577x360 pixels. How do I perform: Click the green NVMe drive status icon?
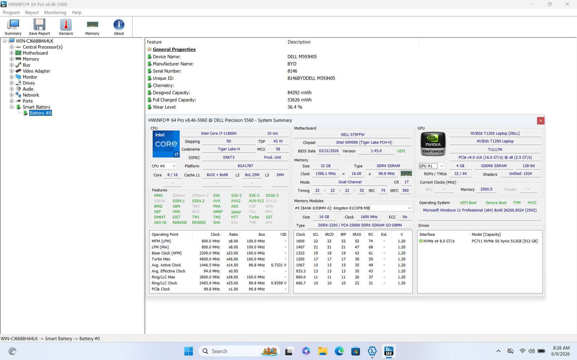click(421, 241)
